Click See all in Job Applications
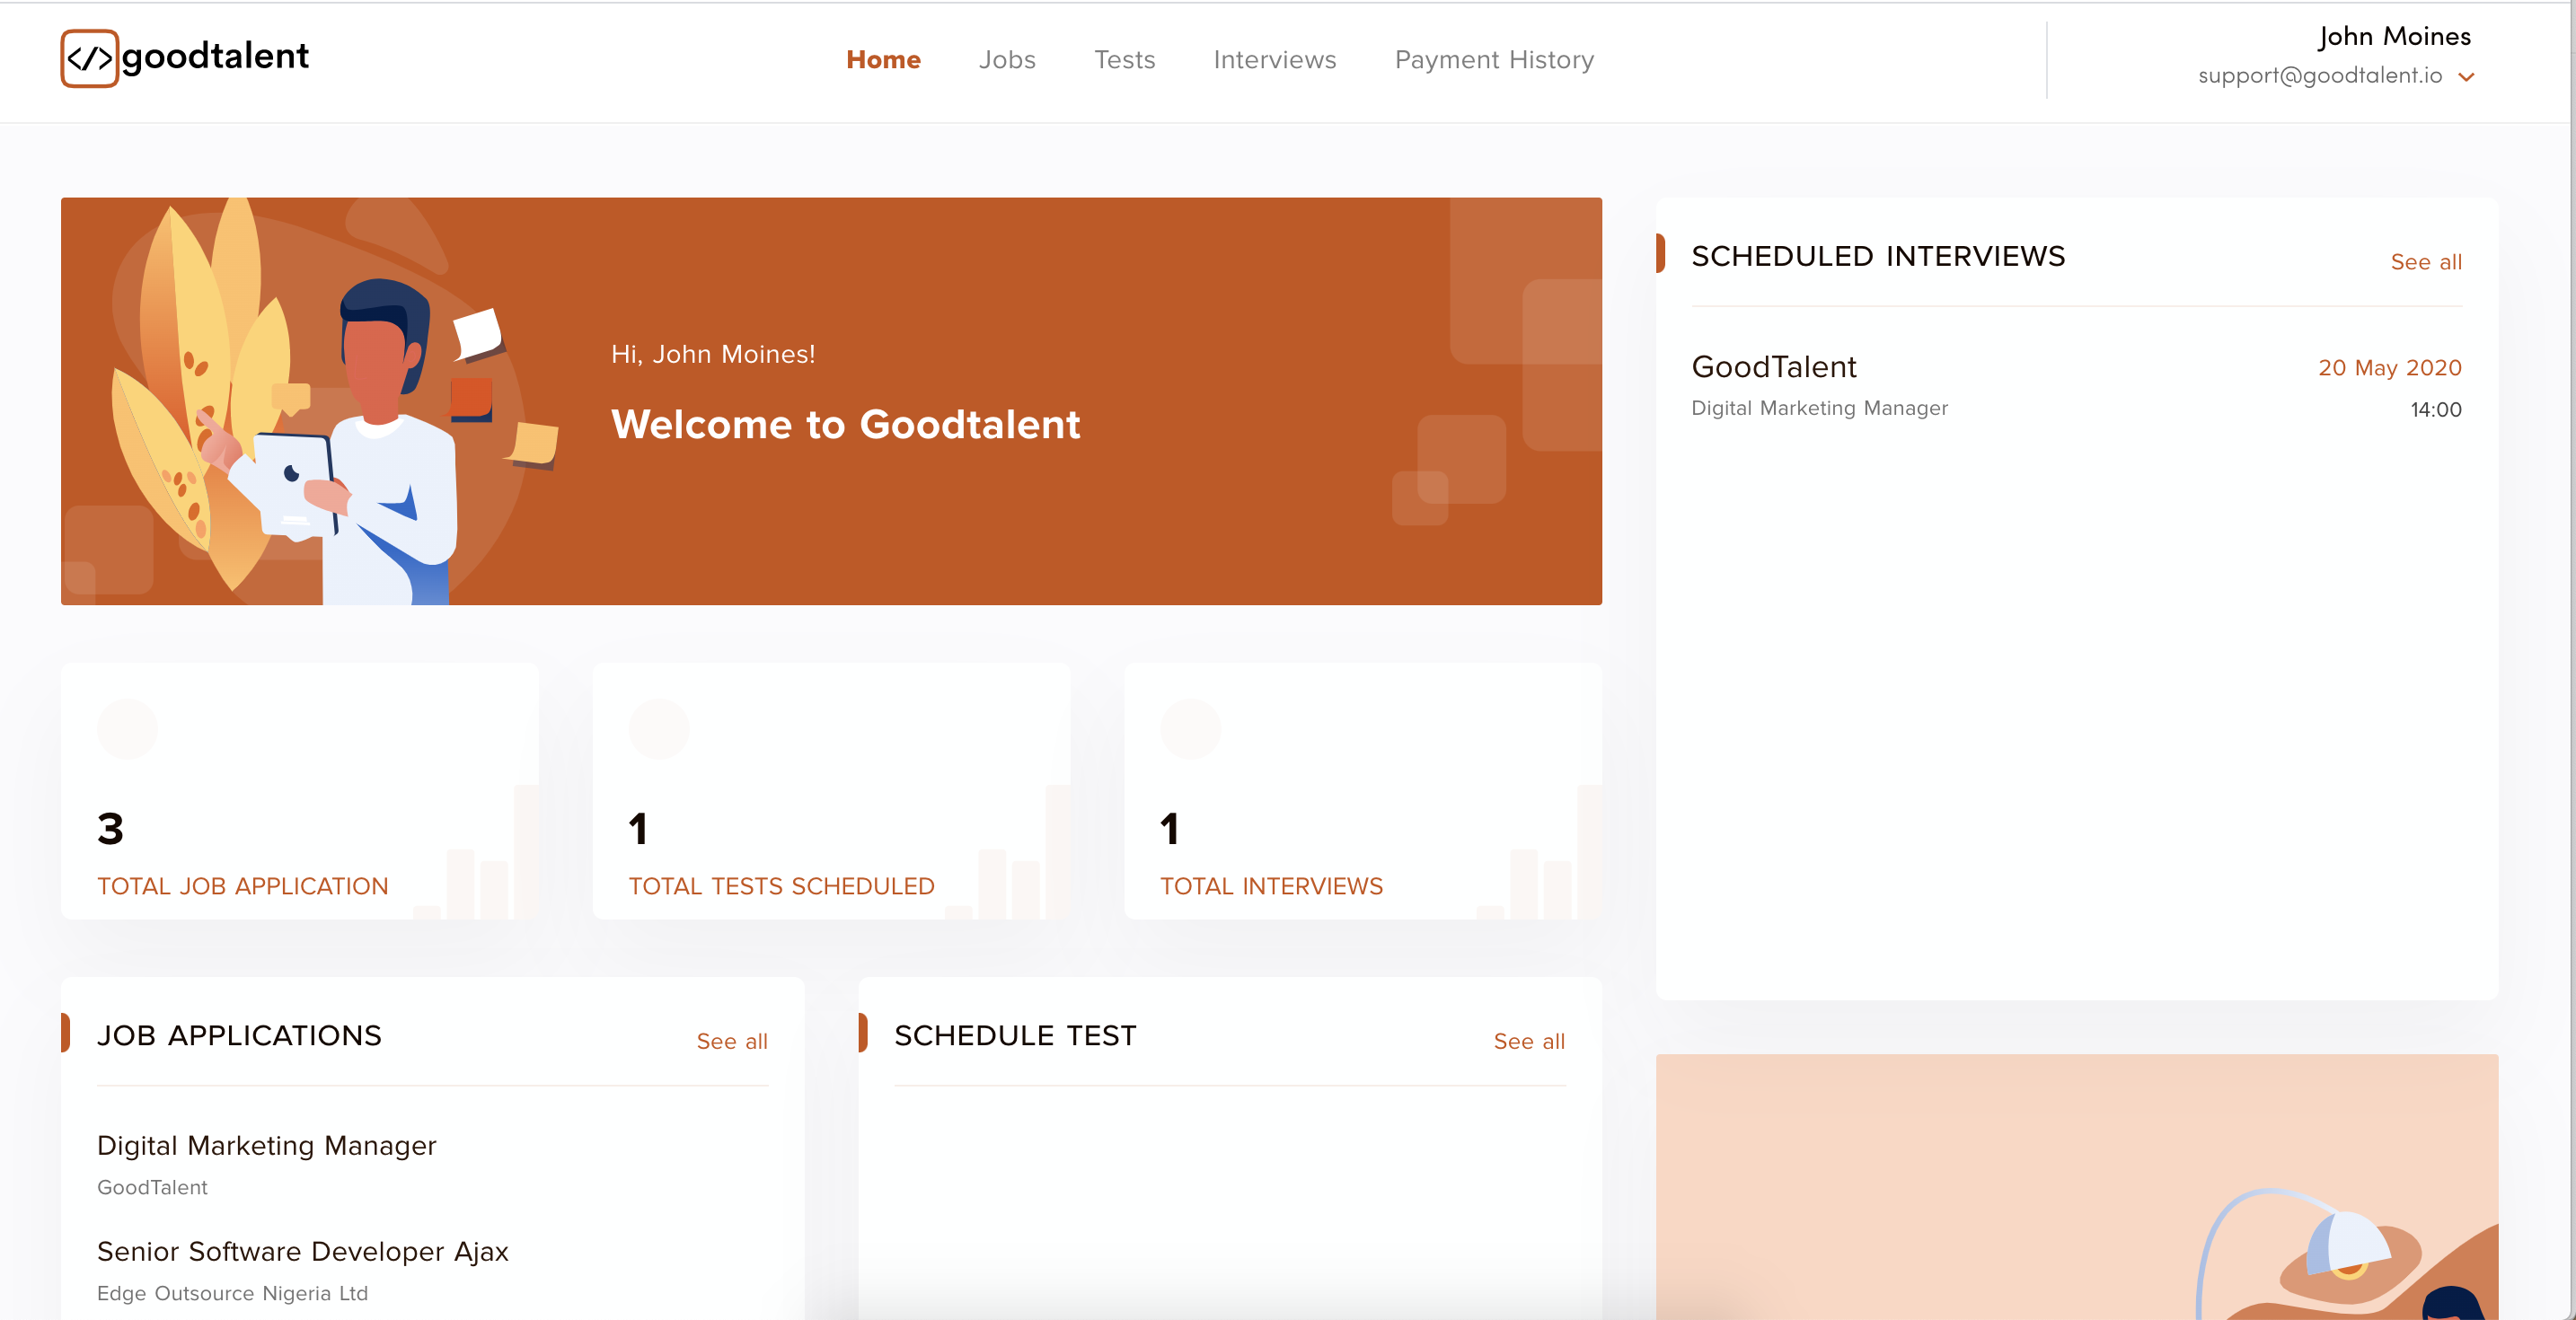This screenshot has height=1320, width=2576. point(731,1041)
